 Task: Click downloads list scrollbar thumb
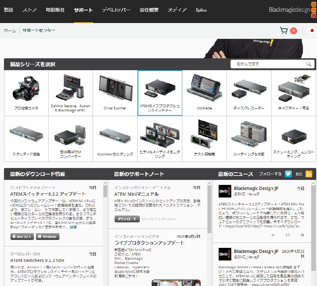(x=105, y=191)
